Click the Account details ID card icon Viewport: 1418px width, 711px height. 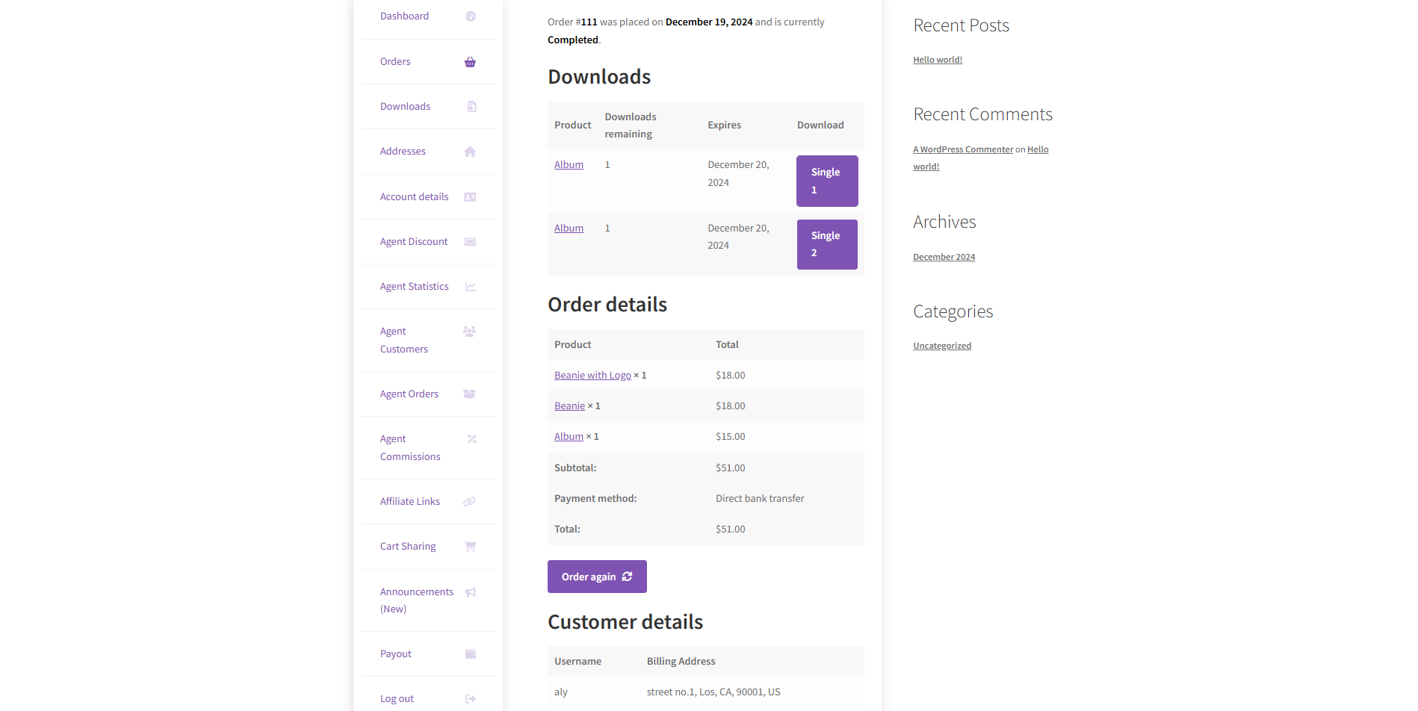tap(470, 197)
